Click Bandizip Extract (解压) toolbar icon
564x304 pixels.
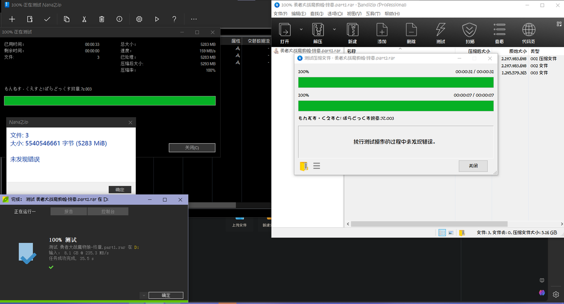coord(318,33)
